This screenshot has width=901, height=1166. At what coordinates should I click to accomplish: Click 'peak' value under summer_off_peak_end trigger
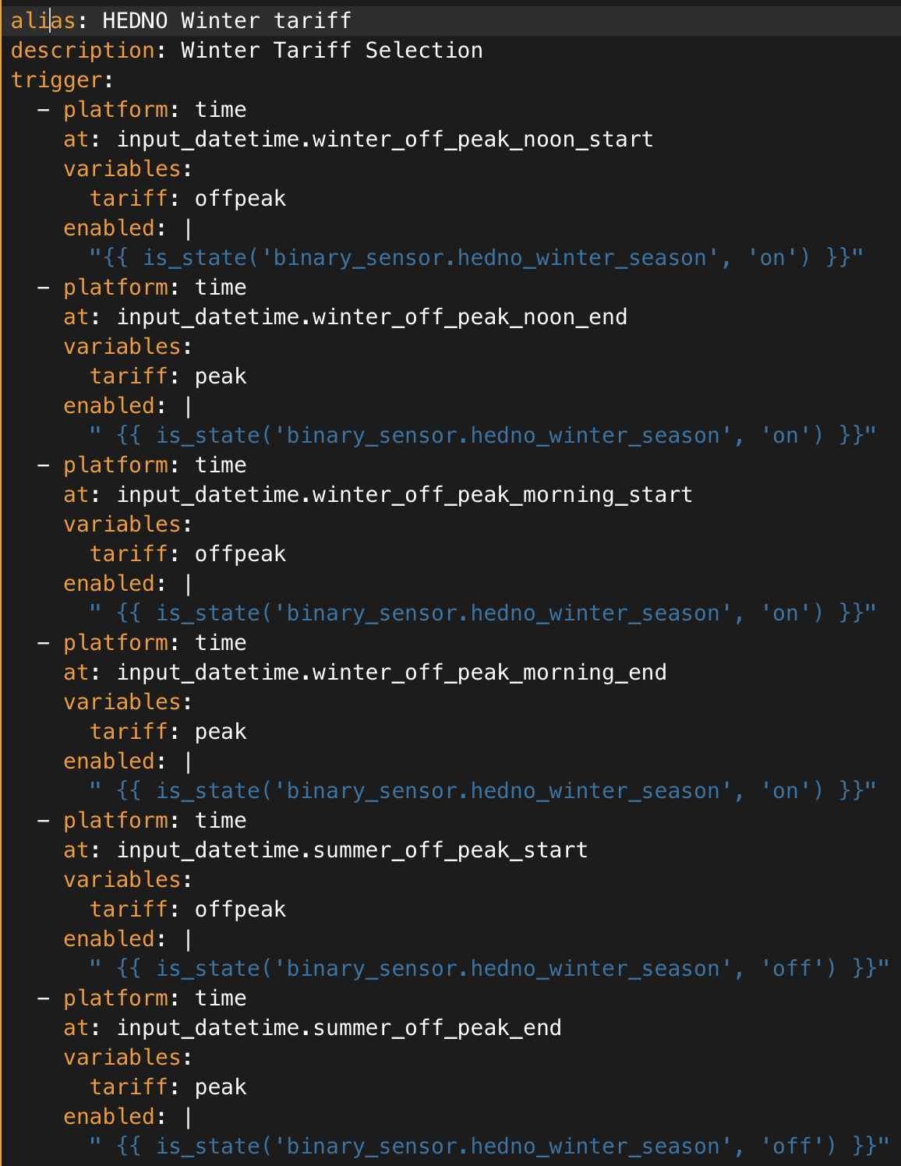pos(221,1086)
